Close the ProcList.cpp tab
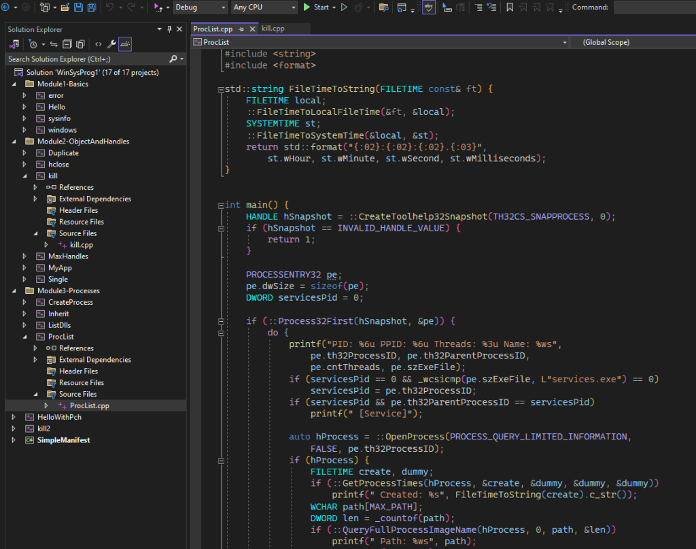This screenshot has width=696, height=549. [x=252, y=29]
